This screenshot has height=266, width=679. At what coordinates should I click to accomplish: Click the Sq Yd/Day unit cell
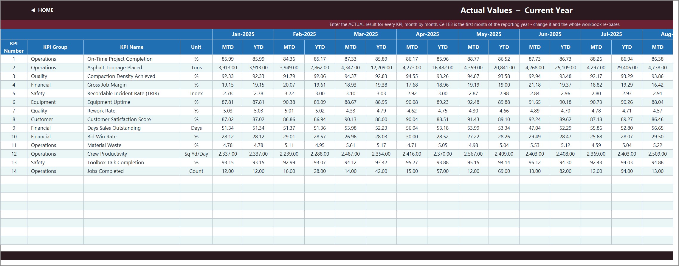[x=196, y=154]
